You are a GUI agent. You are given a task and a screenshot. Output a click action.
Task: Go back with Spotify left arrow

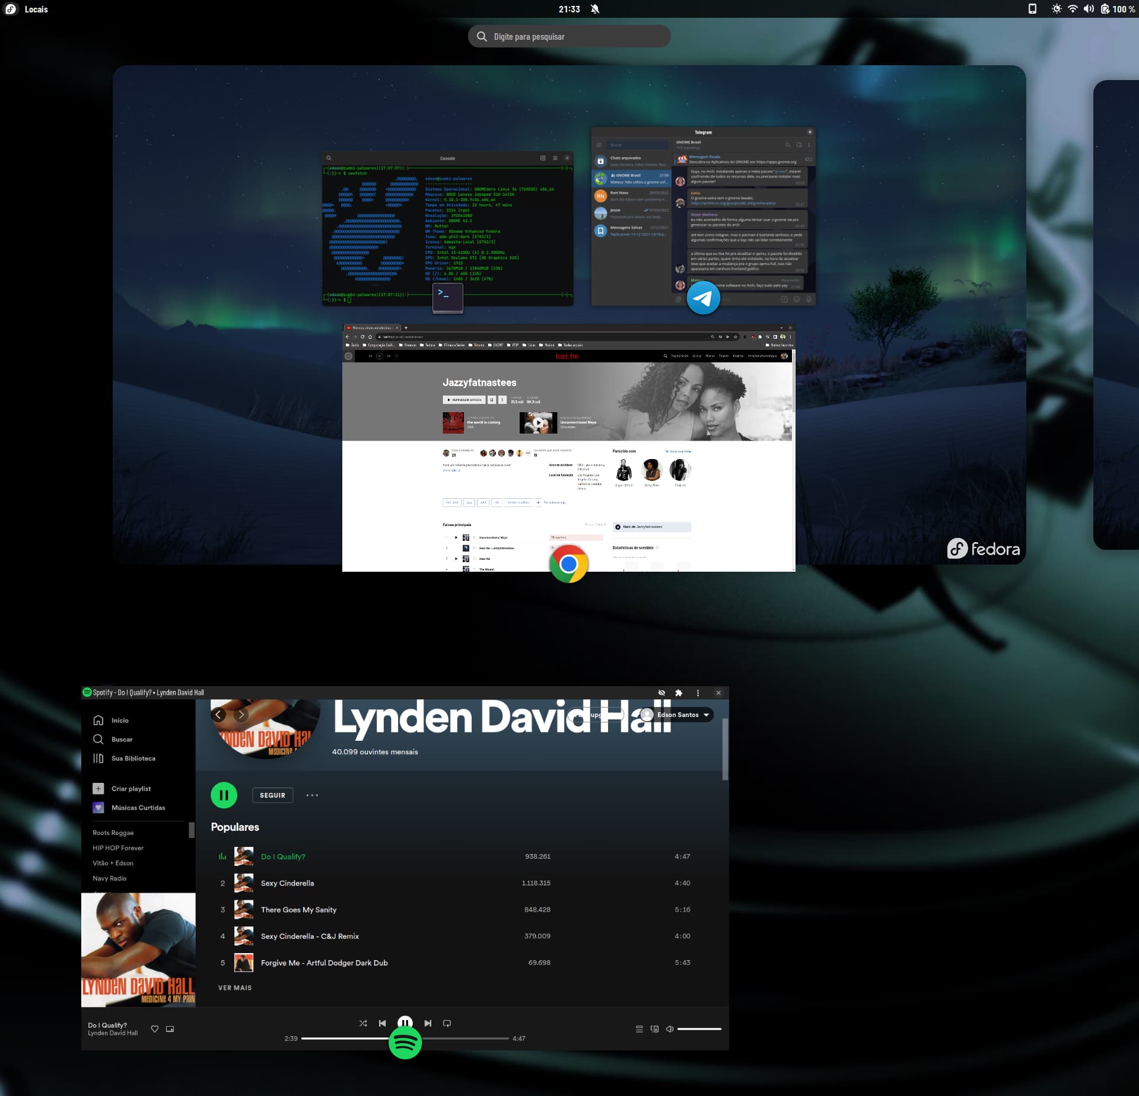(218, 715)
